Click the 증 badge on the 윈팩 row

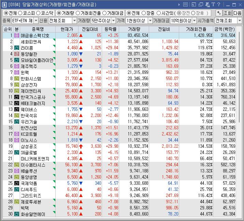[x=16, y=73]
